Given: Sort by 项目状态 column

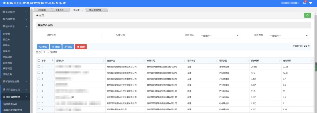Looking at the screenshot, I should pyautogui.click(x=202, y=61).
